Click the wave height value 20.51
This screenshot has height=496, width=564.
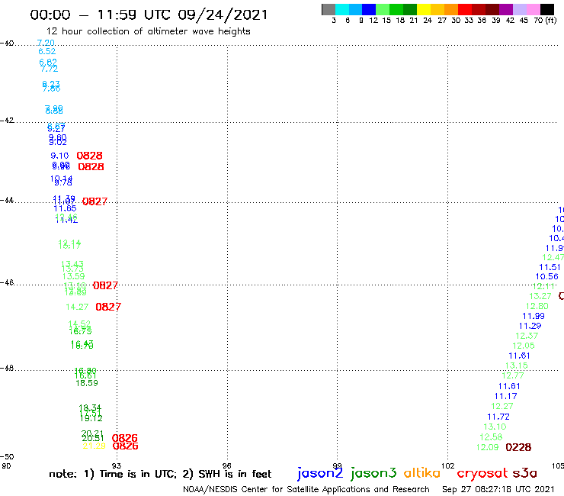(93, 438)
